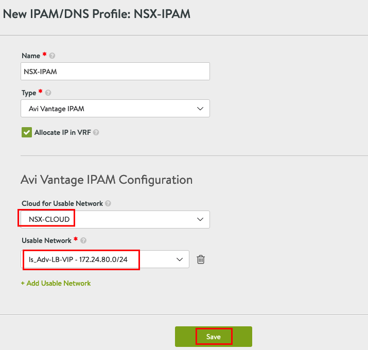Screen dimensions: 368x350
Task: Open the Usable Network help icon
Action: (x=83, y=240)
